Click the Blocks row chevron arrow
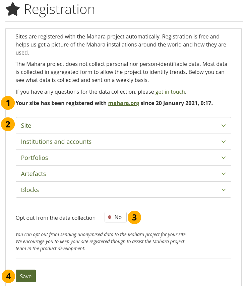The height and width of the screenshot is (287, 243). pos(224,190)
